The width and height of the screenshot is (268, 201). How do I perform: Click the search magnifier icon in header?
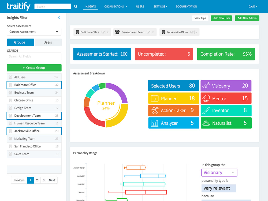click(76, 6)
